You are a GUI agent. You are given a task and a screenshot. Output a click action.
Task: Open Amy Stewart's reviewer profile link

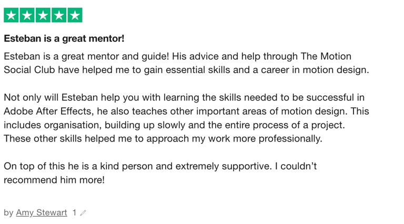click(x=42, y=212)
